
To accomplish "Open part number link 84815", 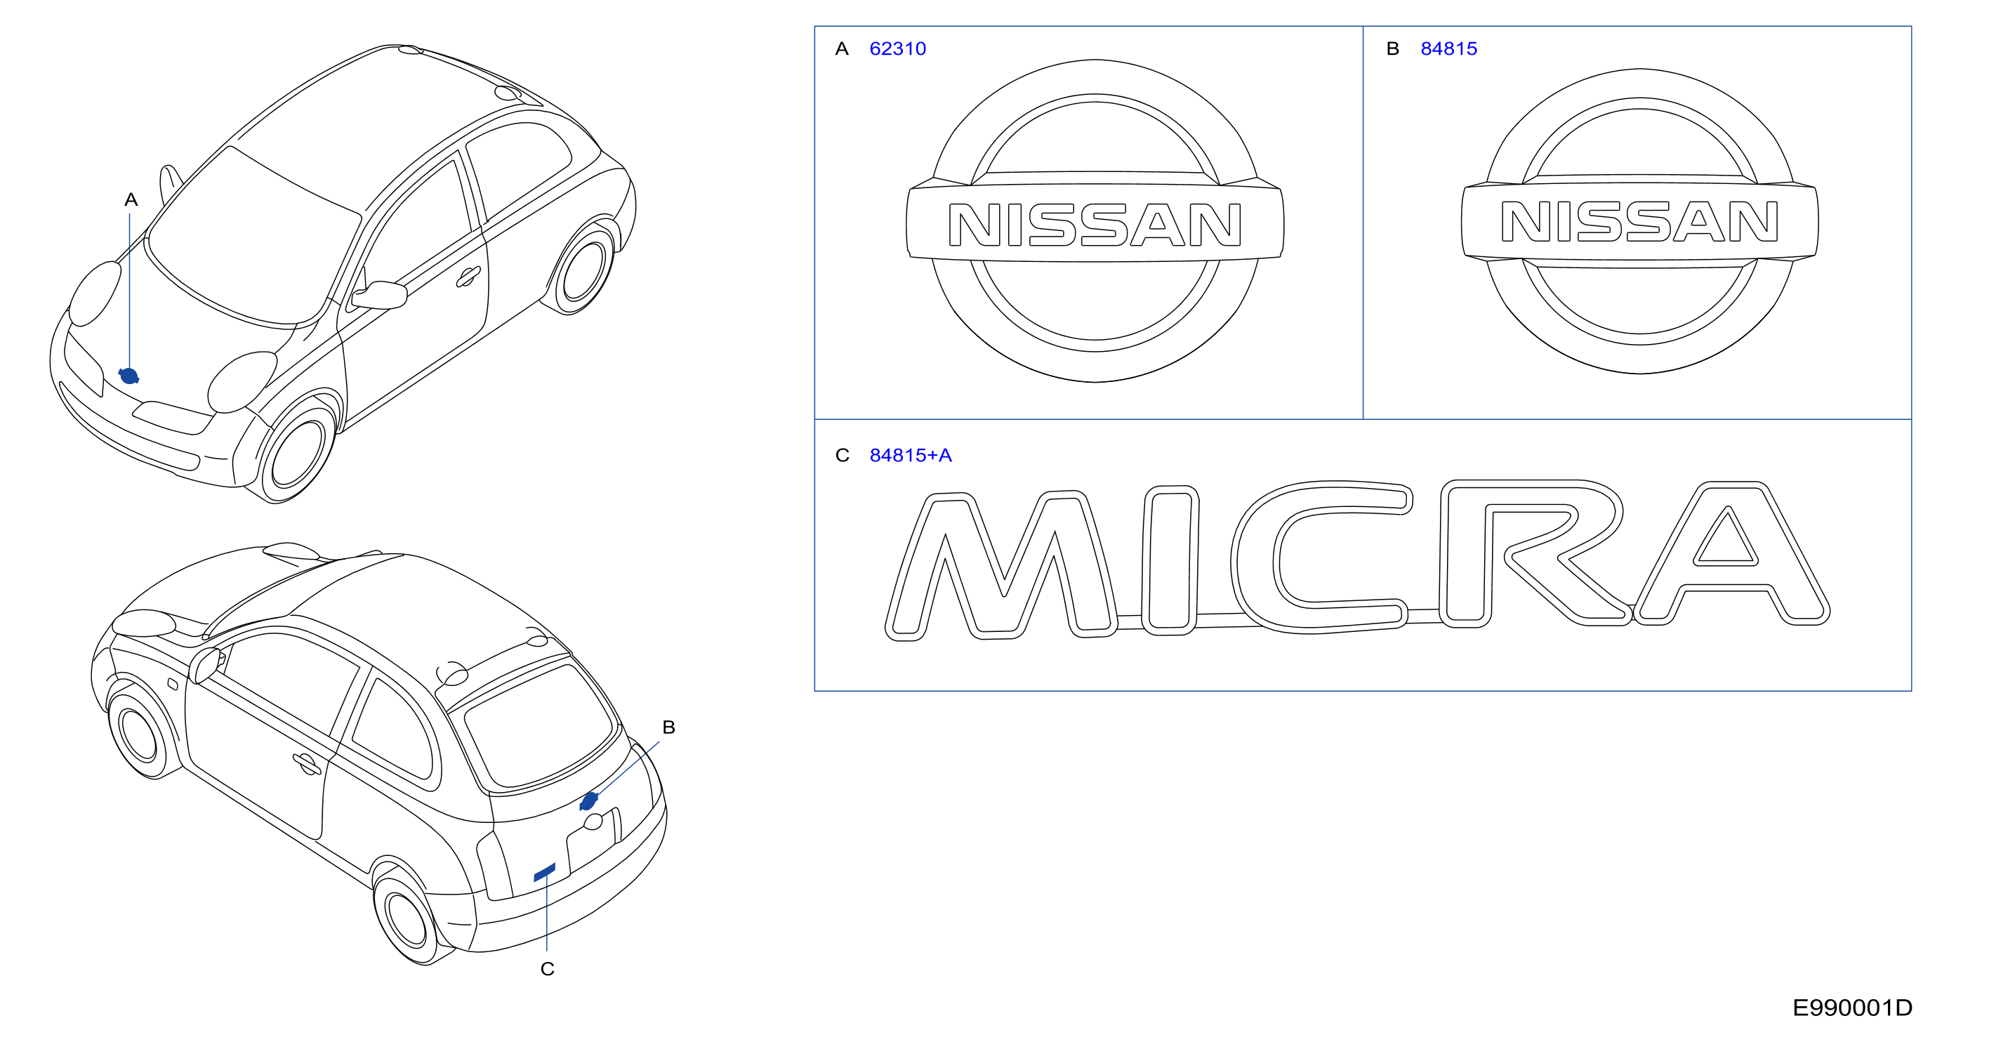I will 1448,48.
